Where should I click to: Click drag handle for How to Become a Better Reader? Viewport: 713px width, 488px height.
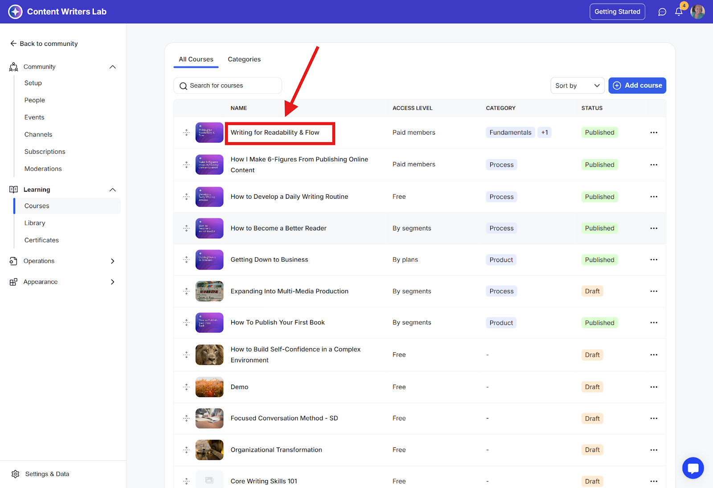(186, 228)
